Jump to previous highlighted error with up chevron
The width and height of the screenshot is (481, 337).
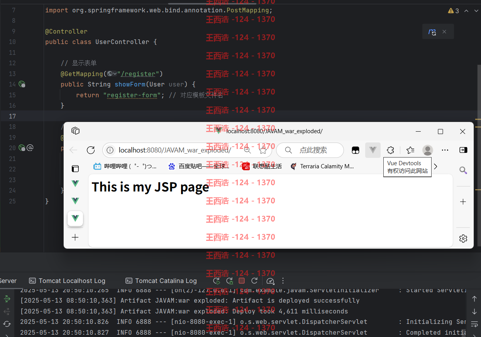[x=466, y=11]
